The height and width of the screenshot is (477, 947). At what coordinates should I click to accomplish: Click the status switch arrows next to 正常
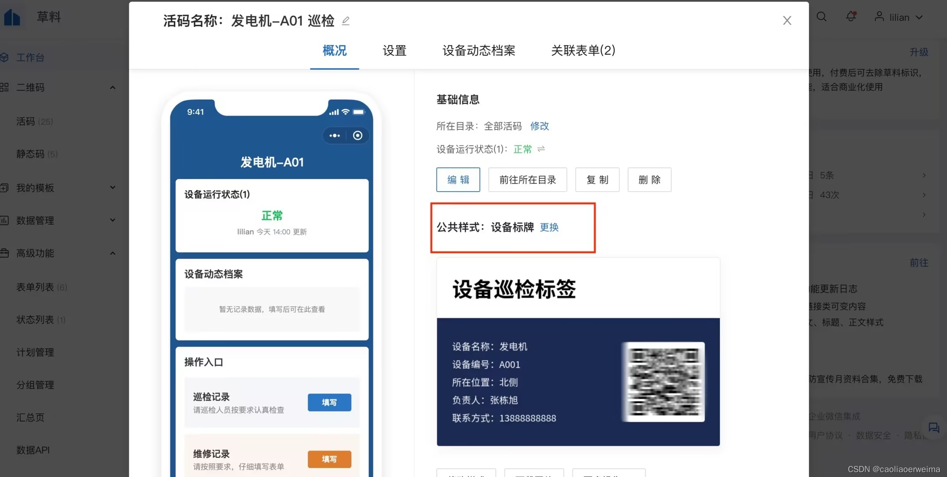tap(541, 149)
